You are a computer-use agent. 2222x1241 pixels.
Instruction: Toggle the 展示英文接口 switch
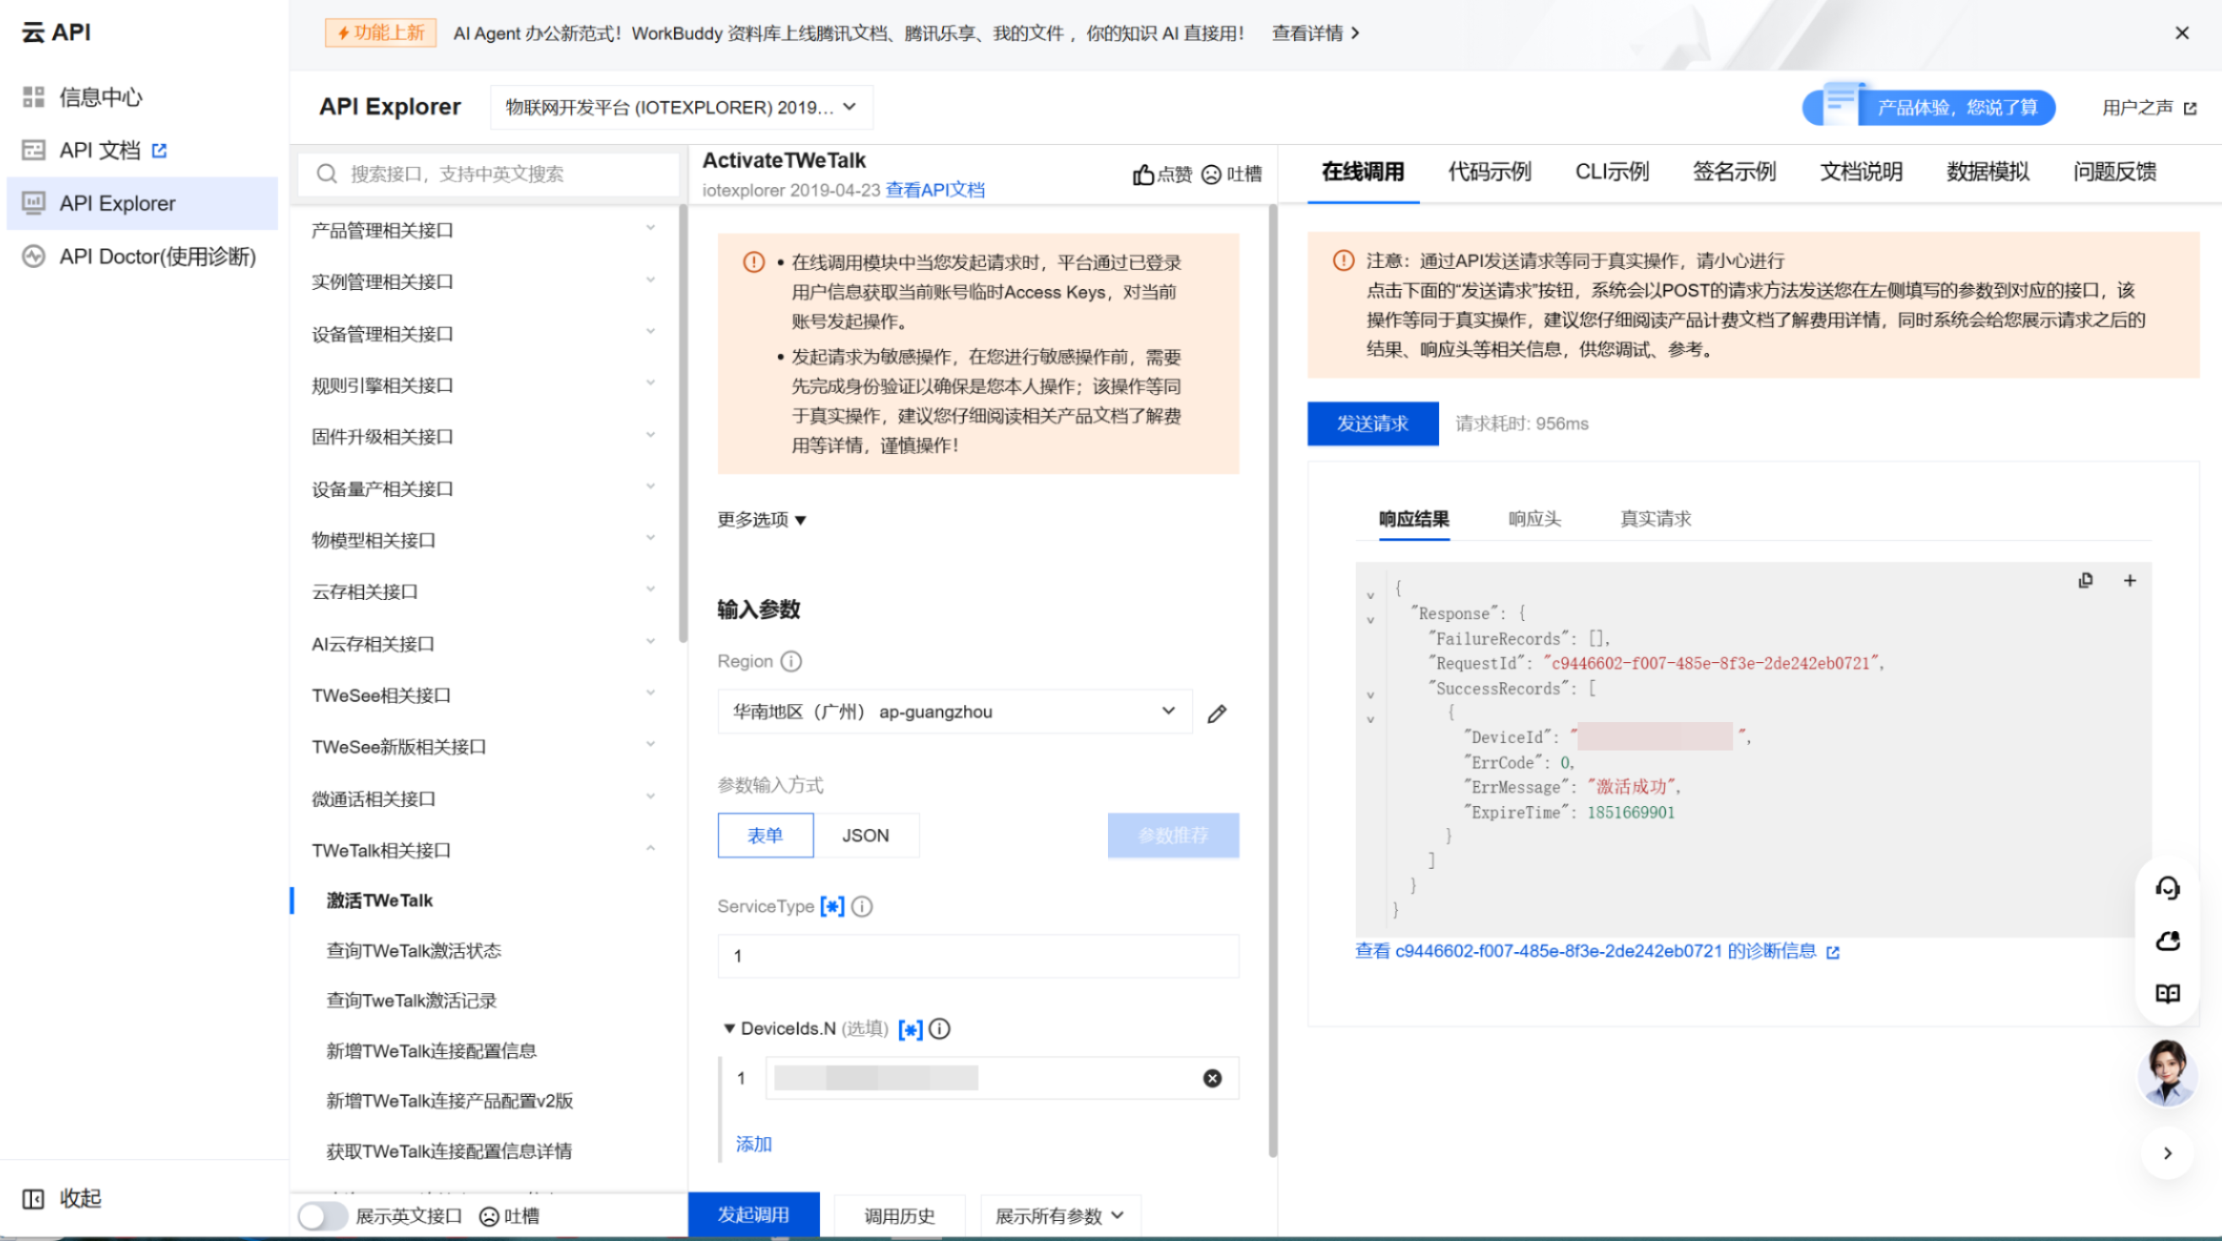(x=322, y=1216)
